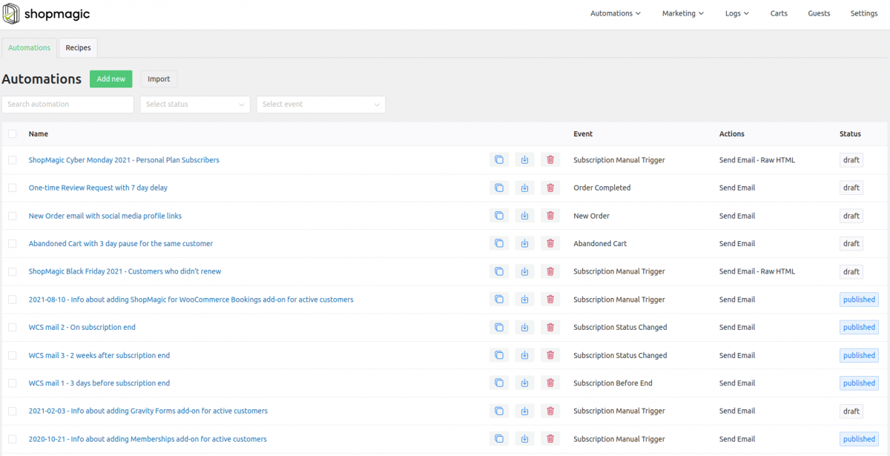
Task: Switch to the Recipes tab
Action: click(x=78, y=48)
